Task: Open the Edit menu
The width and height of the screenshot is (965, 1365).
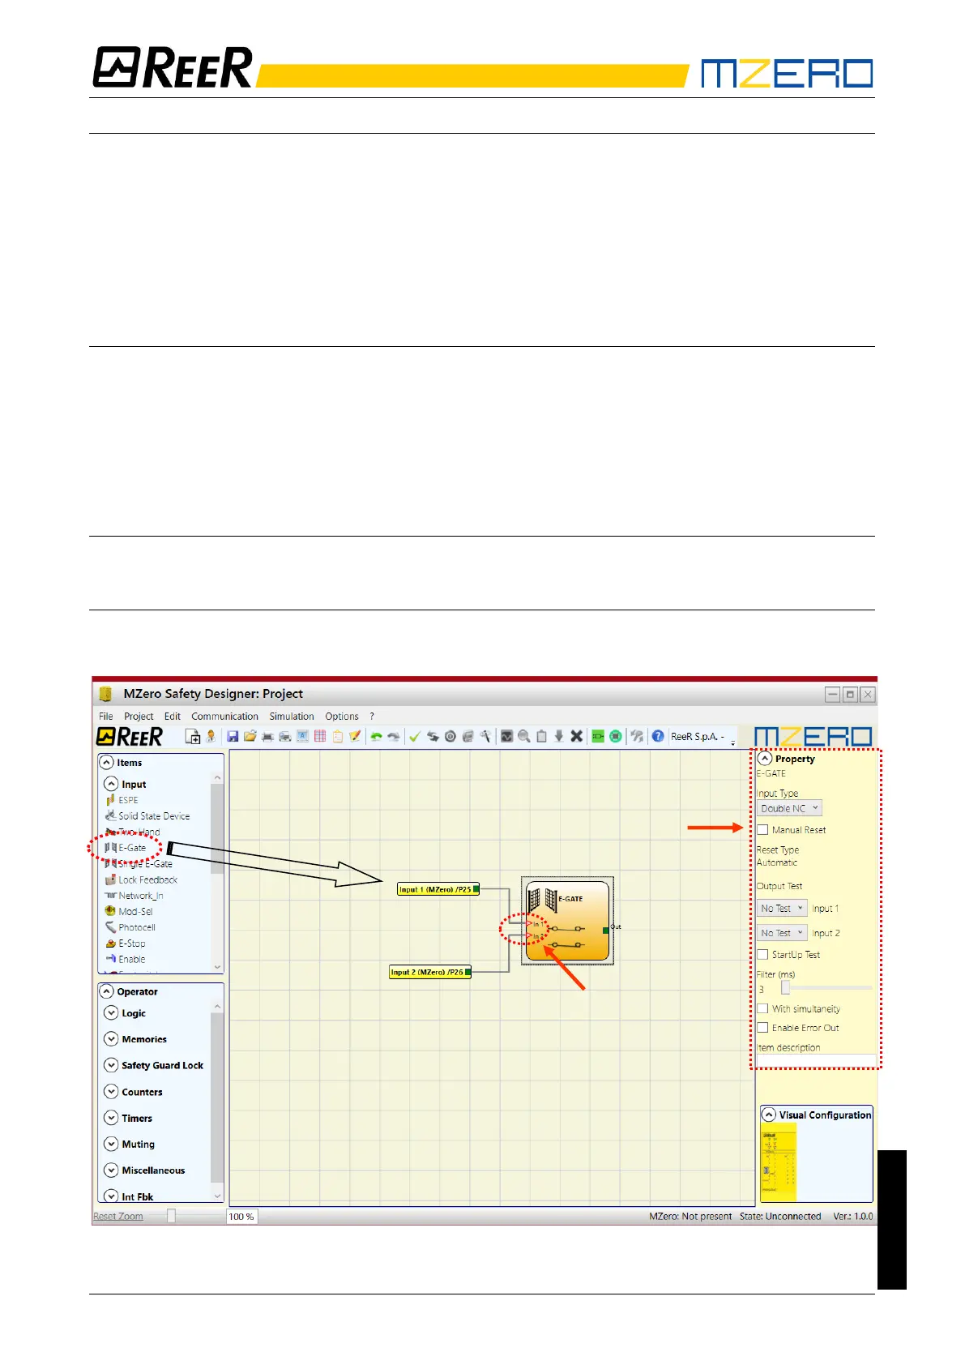Action: click(173, 717)
